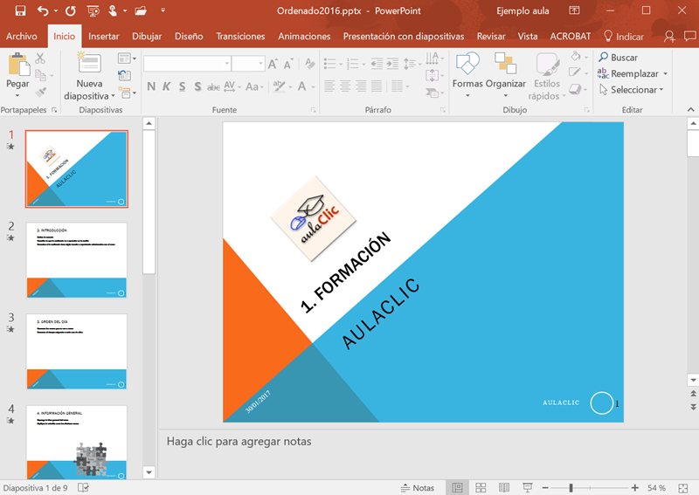Toggle the Notas pane button
Screen dimensions: 699x495
pyautogui.click(x=418, y=488)
